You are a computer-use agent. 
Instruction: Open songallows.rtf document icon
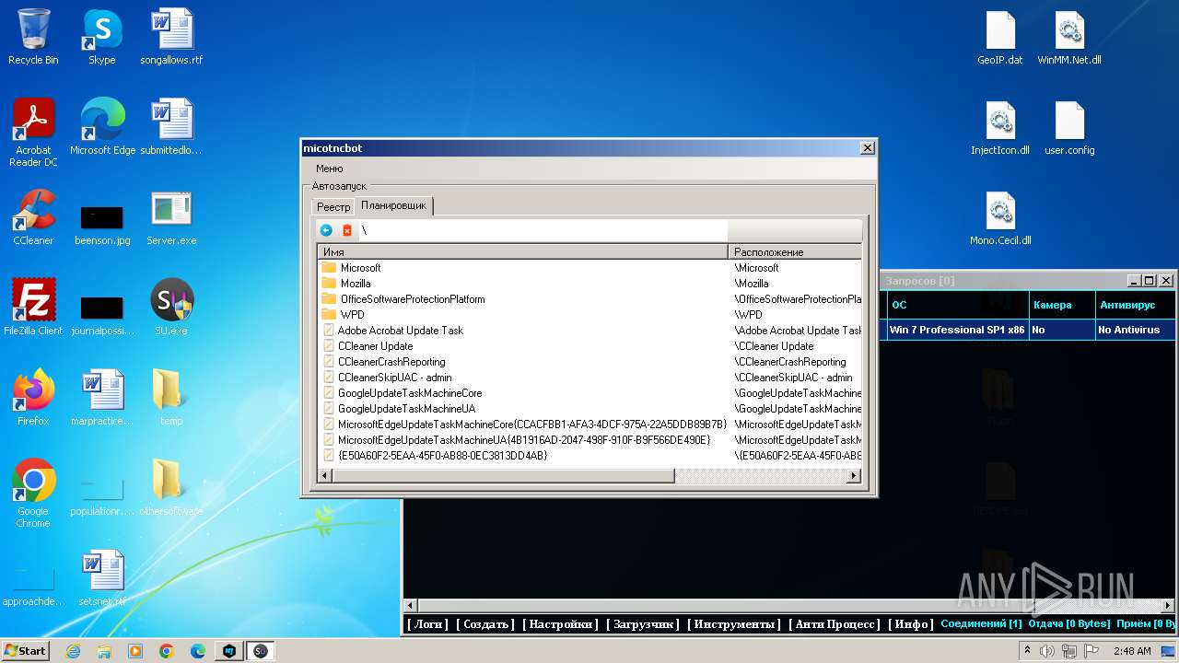coord(171,38)
